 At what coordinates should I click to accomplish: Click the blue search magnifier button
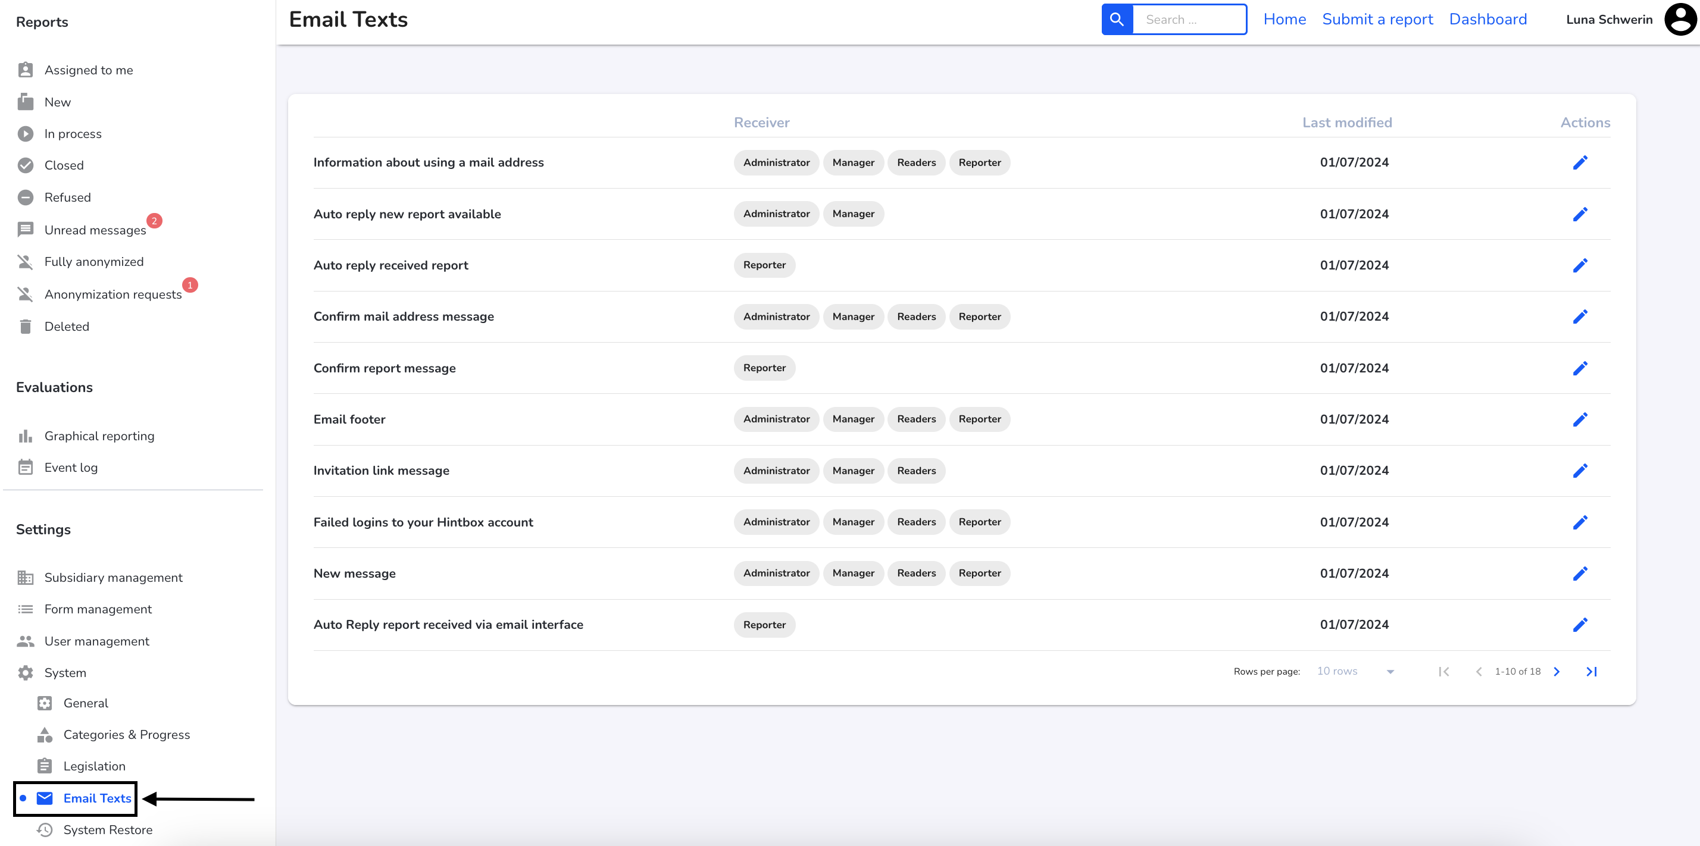coord(1117,19)
